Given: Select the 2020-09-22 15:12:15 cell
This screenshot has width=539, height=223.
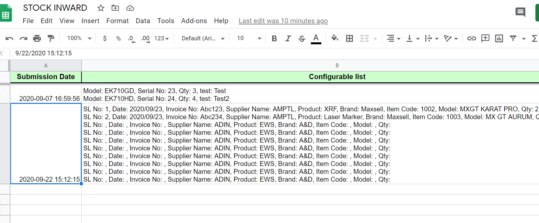Looking at the screenshot, I should (46, 144).
